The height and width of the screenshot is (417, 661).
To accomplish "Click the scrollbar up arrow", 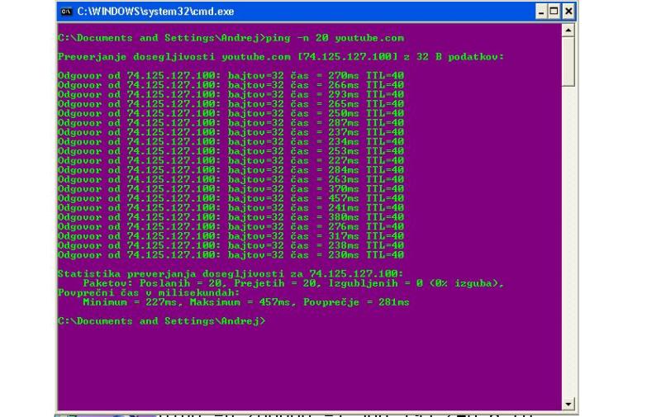I will click(x=568, y=31).
